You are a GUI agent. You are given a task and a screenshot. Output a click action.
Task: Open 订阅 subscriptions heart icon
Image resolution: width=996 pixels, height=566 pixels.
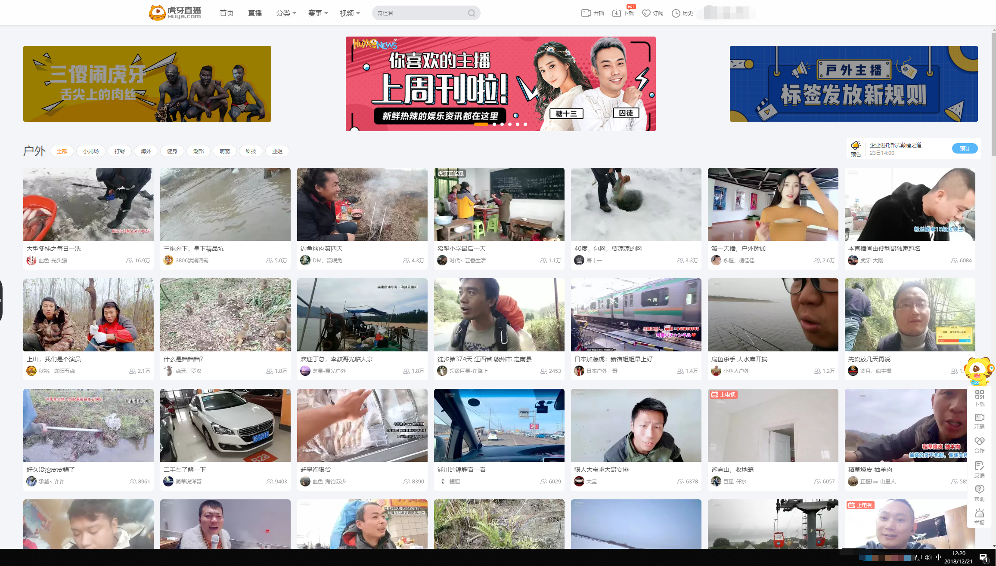[x=646, y=13]
